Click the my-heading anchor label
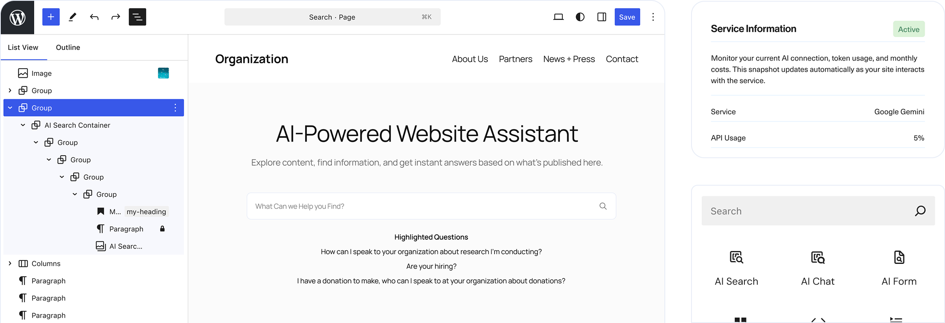Viewport: 945px width, 323px height. (x=147, y=211)
